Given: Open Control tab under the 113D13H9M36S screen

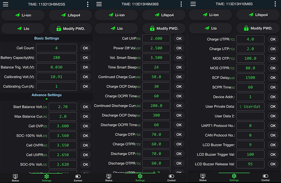Looking at the screenshot, I should pos(171,178).
